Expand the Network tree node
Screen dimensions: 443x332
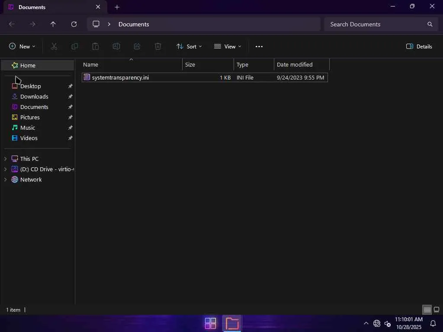point(5,179)
